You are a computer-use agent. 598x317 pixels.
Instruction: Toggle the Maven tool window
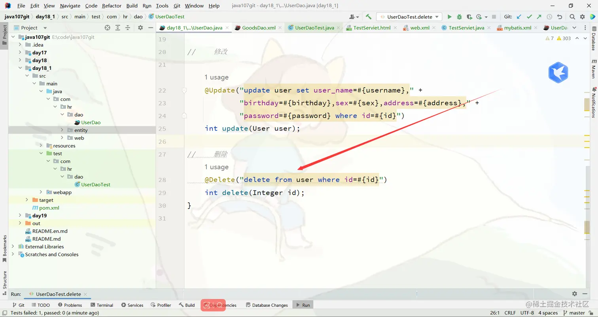point(594,69)
